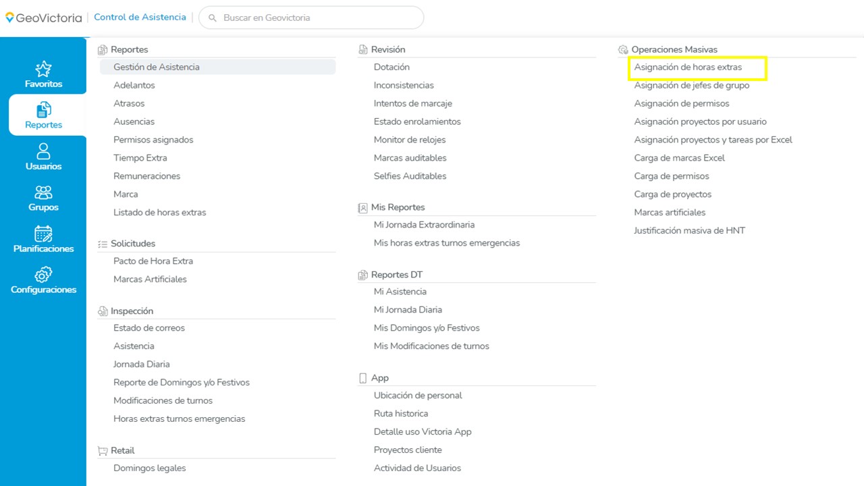The width and height of the screenshot is (864, 486).
Task: Open Justificación masiva de HNT
Action: coord(689,231)
